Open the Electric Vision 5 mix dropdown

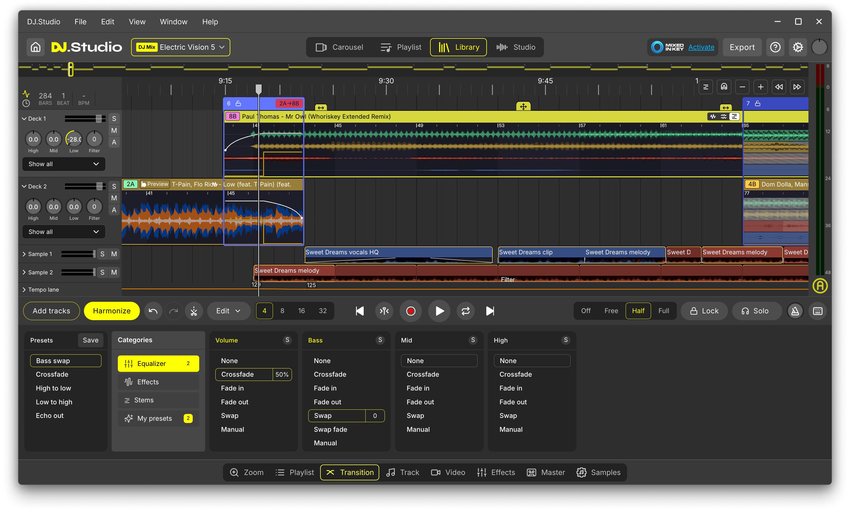click(180, 47)
